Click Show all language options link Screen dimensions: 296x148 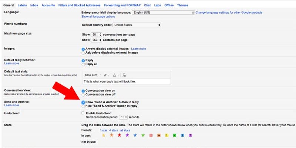click(98, 17)
